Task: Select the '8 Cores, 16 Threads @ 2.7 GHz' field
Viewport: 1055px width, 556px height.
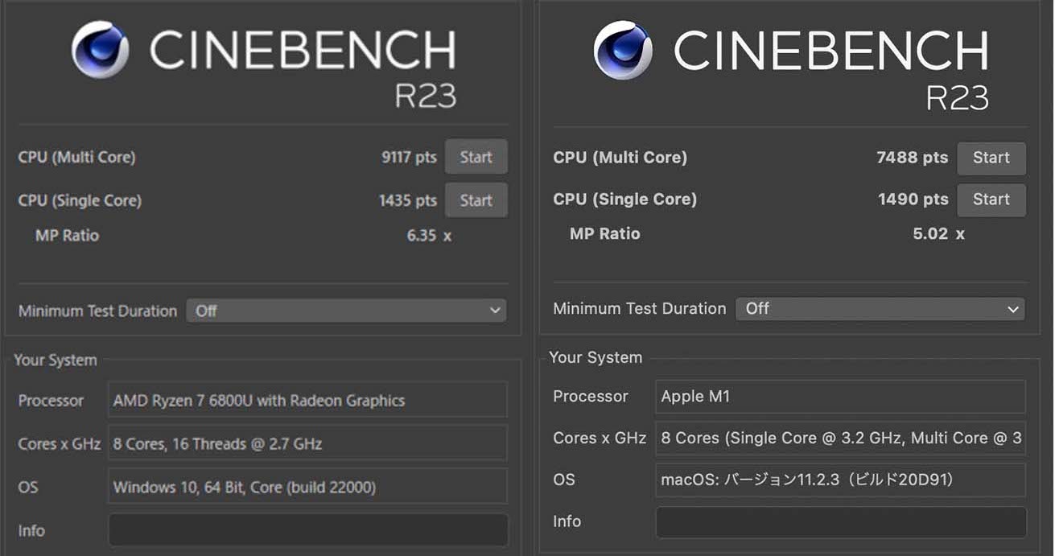Action: [308, 443]
